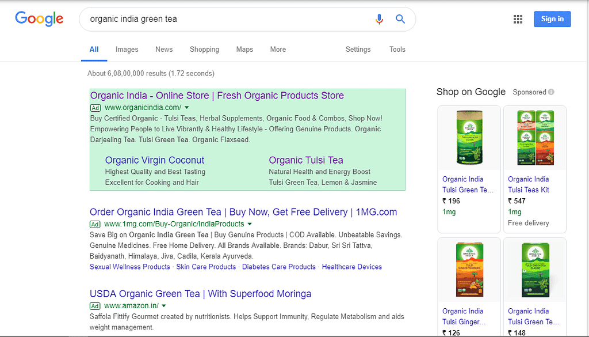Expand the amazon.in ad URL dropdown arrow
Image resolution: width=589 pixels, height=337 pixels.
coord(164,306)
